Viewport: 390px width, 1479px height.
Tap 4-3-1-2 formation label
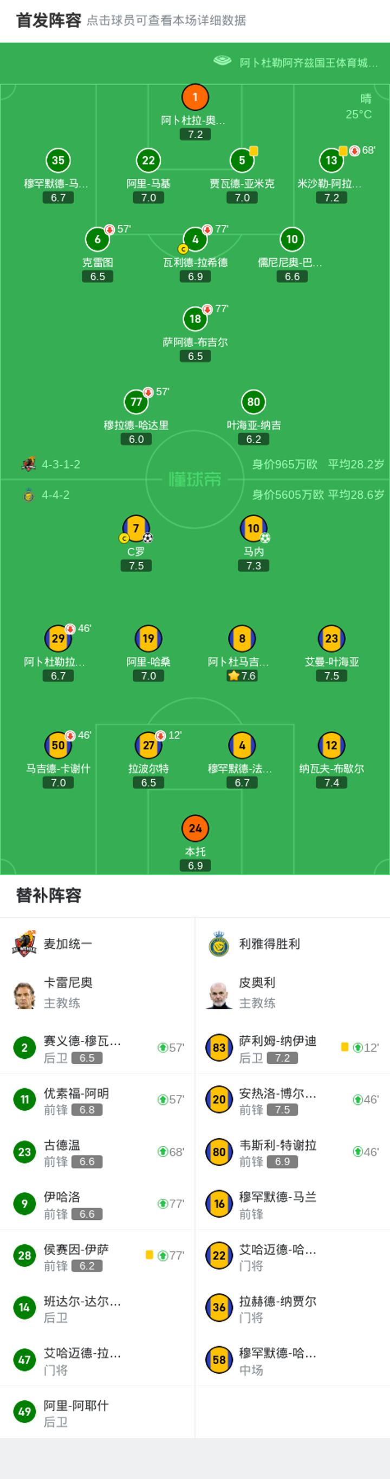click(x=61, y=464)
